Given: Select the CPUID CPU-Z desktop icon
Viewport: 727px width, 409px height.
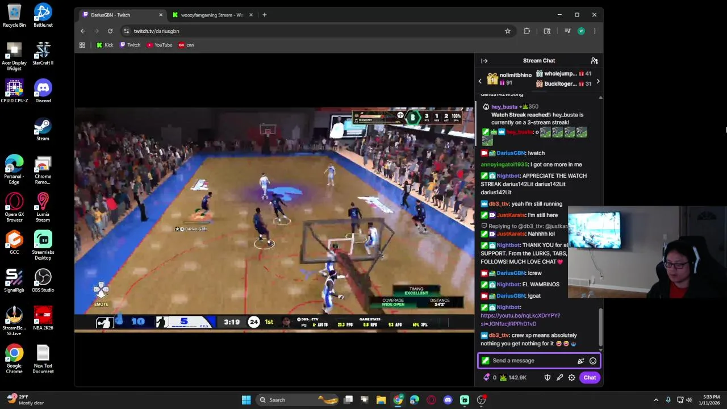Looking at the screenshot, I should 14,91.
